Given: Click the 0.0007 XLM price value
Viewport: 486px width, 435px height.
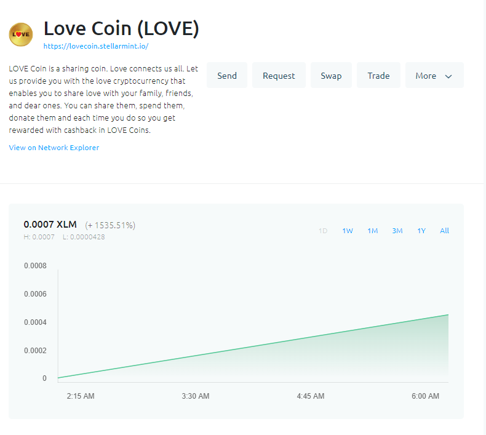Looking at the screenshot, I should (50, 224).
